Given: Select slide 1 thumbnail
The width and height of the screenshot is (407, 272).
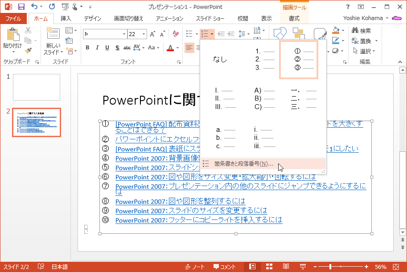Looking at the screenshot, I should pyautogui.click(x=37, y=87).
